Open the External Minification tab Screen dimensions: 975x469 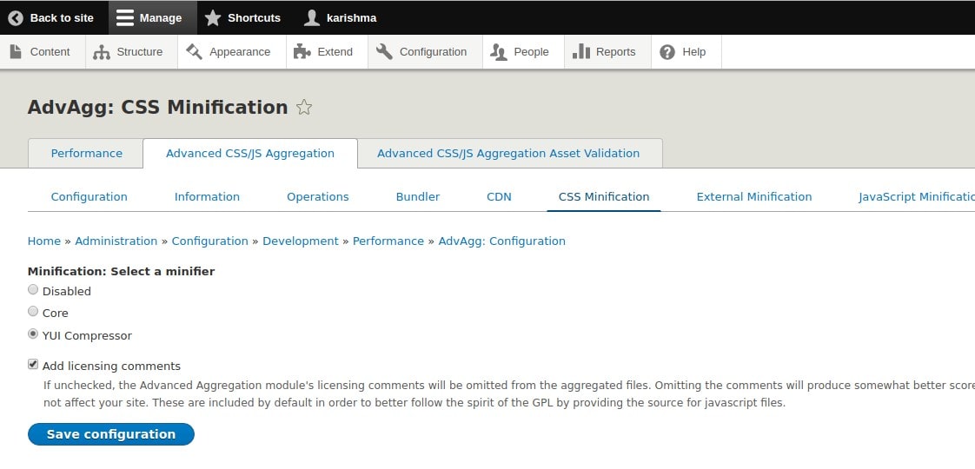pos(754,197)
